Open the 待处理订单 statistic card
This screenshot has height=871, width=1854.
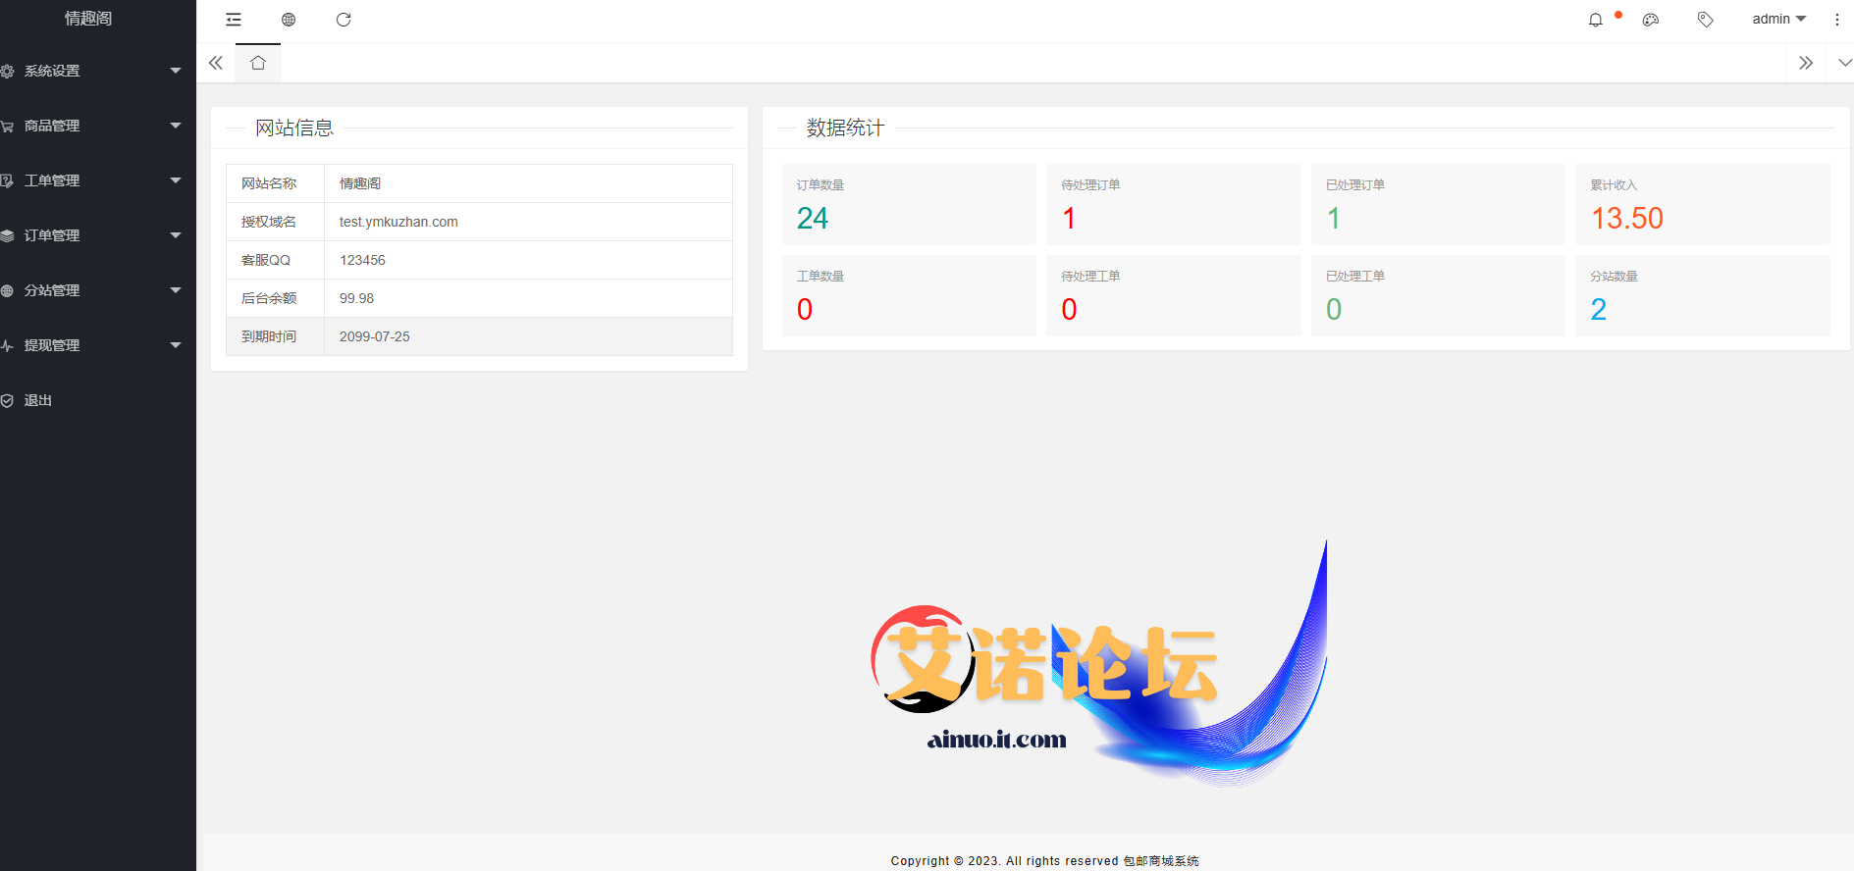coord(1174,204)
